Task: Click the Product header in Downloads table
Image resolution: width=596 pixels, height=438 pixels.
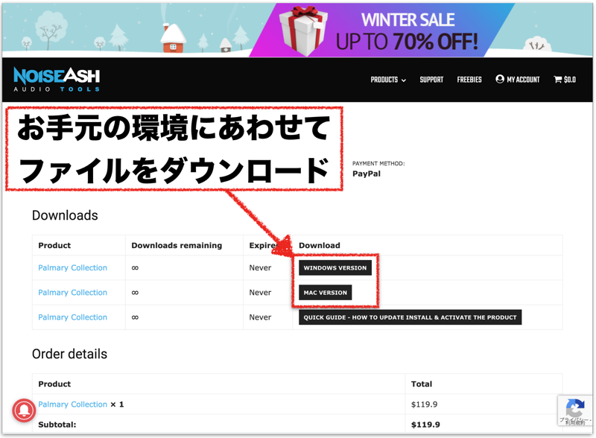Action: tap(54, 245)
